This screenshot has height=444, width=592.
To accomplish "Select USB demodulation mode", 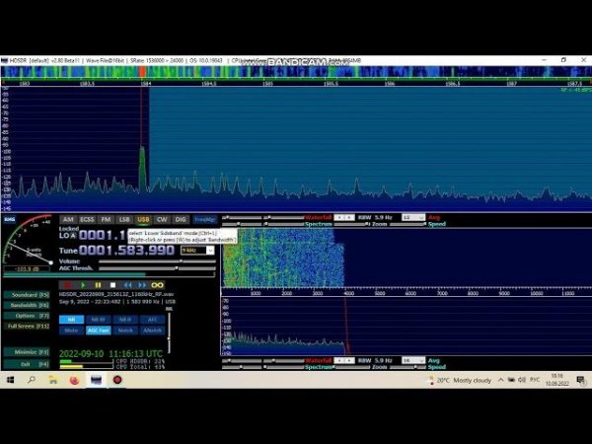I will point(143,219).
